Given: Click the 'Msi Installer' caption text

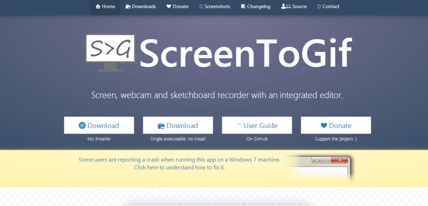Looking at the screenshot, I should tap(99, 139).
